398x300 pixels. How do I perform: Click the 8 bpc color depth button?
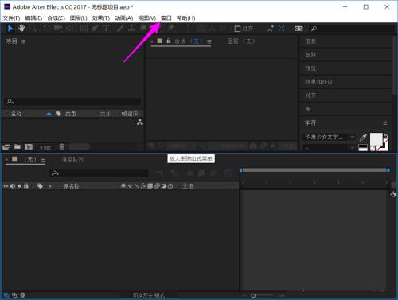click(x=45, y=147)
